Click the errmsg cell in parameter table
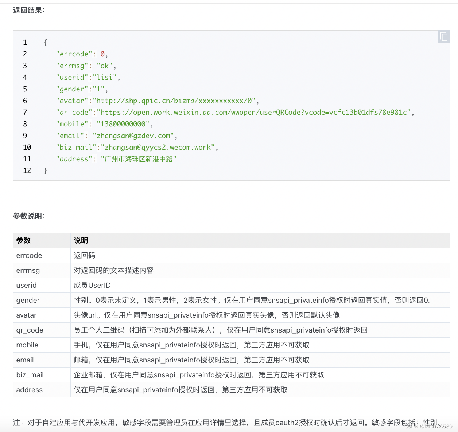The height and width of the screenshot is (432, 458). click(x=42, y=270)
